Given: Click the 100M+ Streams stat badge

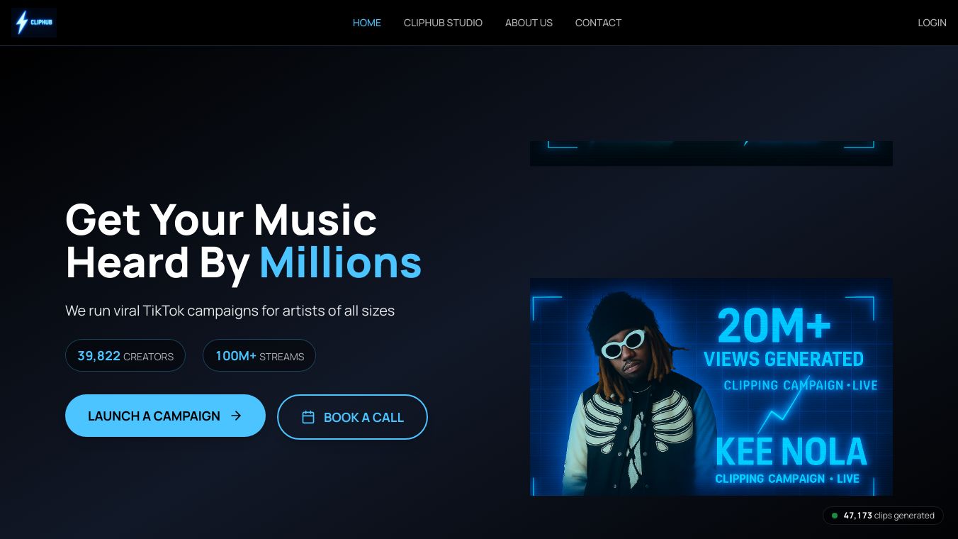Looking at the screenshot, I should (x=259, y=355).
